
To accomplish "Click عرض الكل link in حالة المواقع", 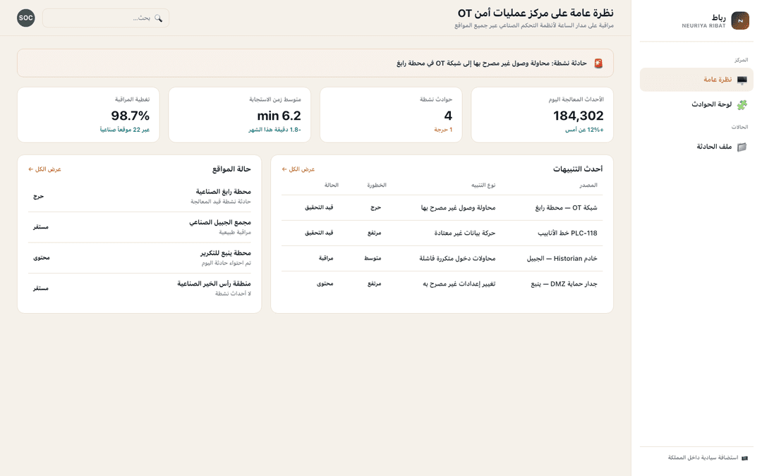I will point(44,169).
